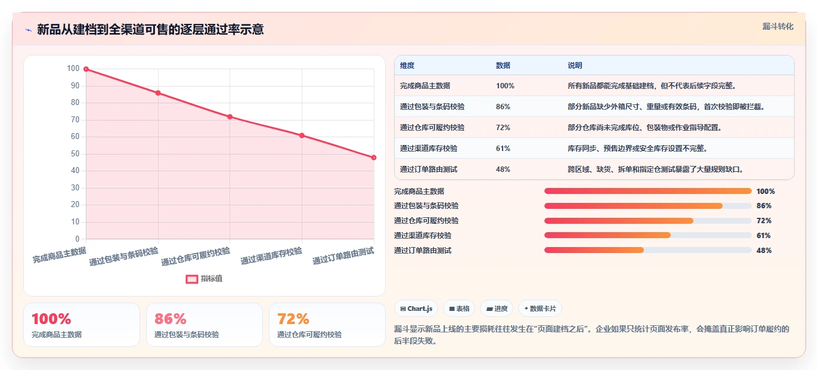Click the 指标值 legend label
This screenshot has width=818, height=370.
tap(212, 279)
